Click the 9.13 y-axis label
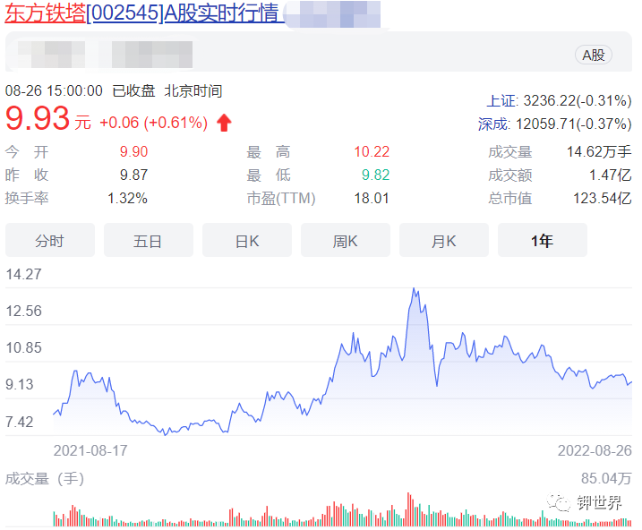642x530 pixels. tap(19, 385)
